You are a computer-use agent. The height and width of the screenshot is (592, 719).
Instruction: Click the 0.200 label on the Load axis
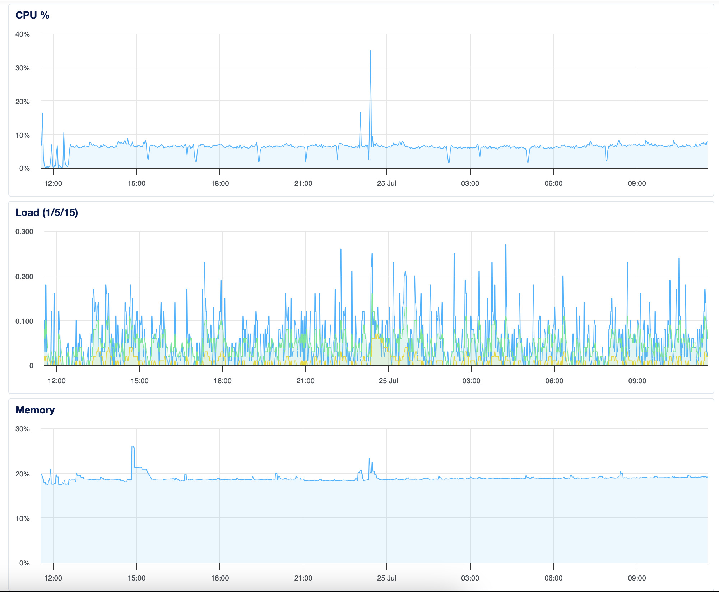pyautogui.click(x=24, y=277)
